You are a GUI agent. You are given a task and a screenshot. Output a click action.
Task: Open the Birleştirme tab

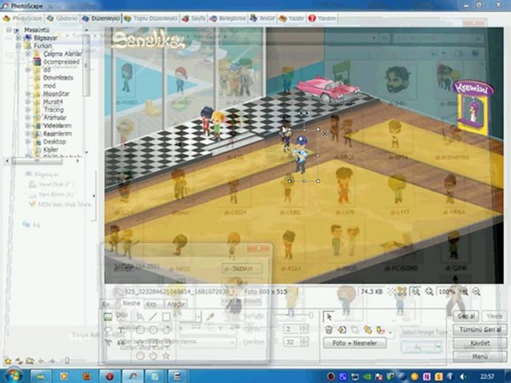227,18
